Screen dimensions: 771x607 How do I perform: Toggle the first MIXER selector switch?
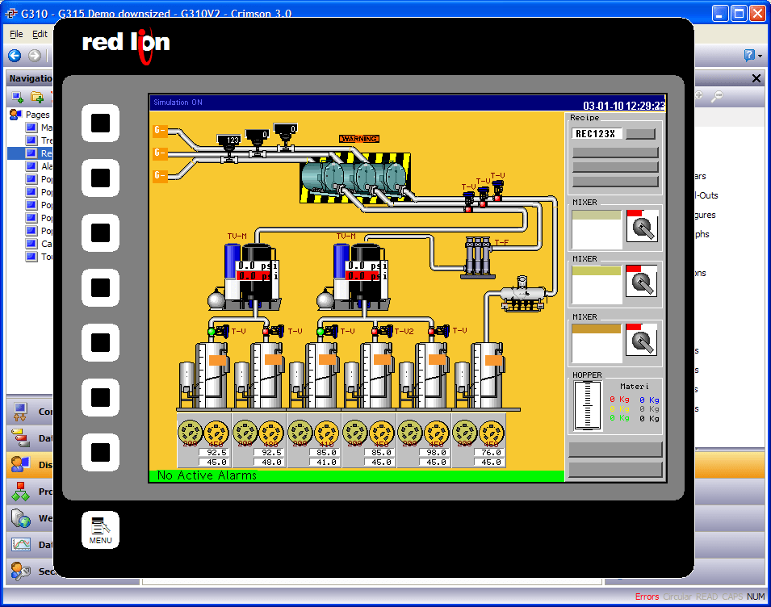[643, 227]
